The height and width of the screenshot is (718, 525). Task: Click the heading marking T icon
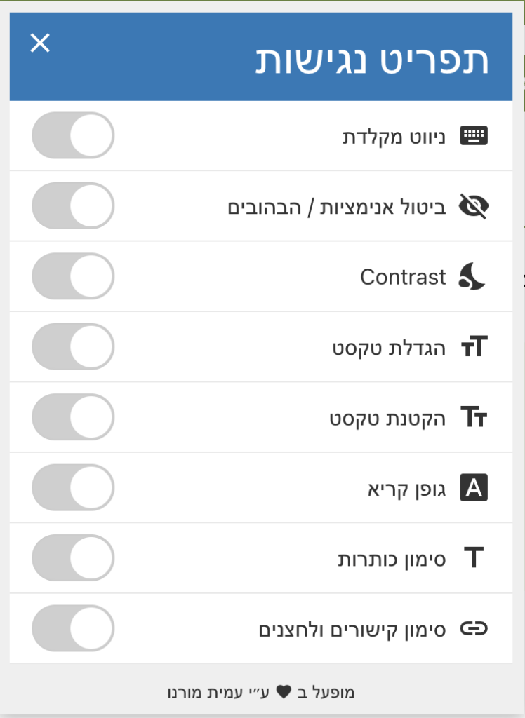(474, 558)
